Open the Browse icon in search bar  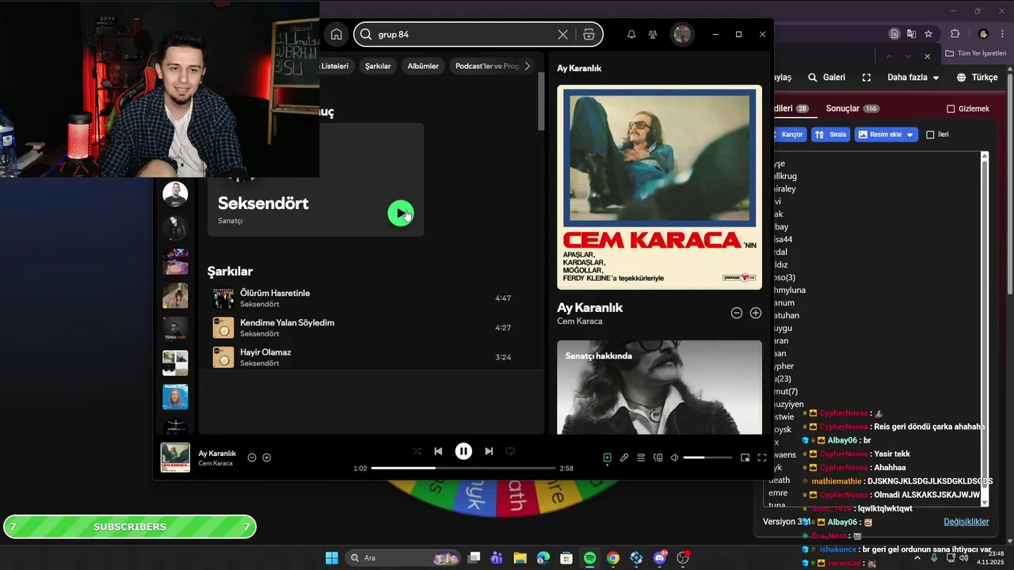click(x=588, y=34)
